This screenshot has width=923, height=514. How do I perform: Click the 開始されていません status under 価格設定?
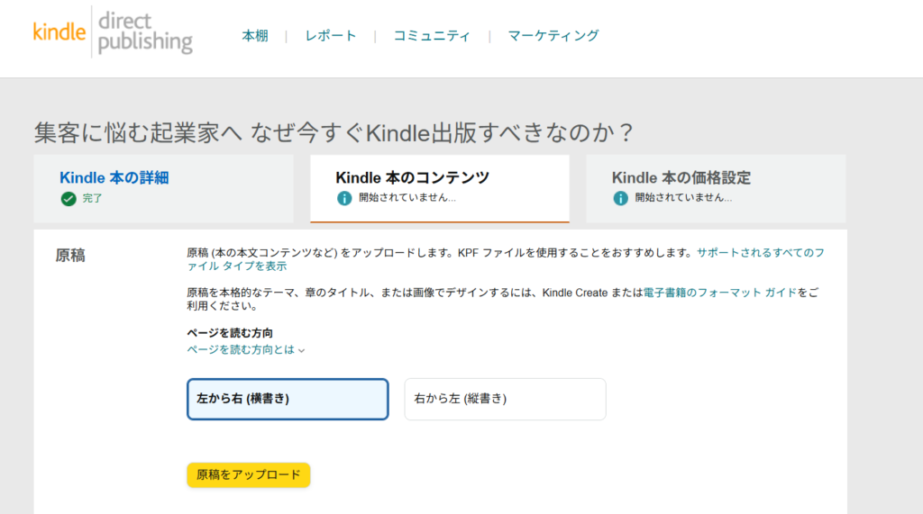pos(683,198)
